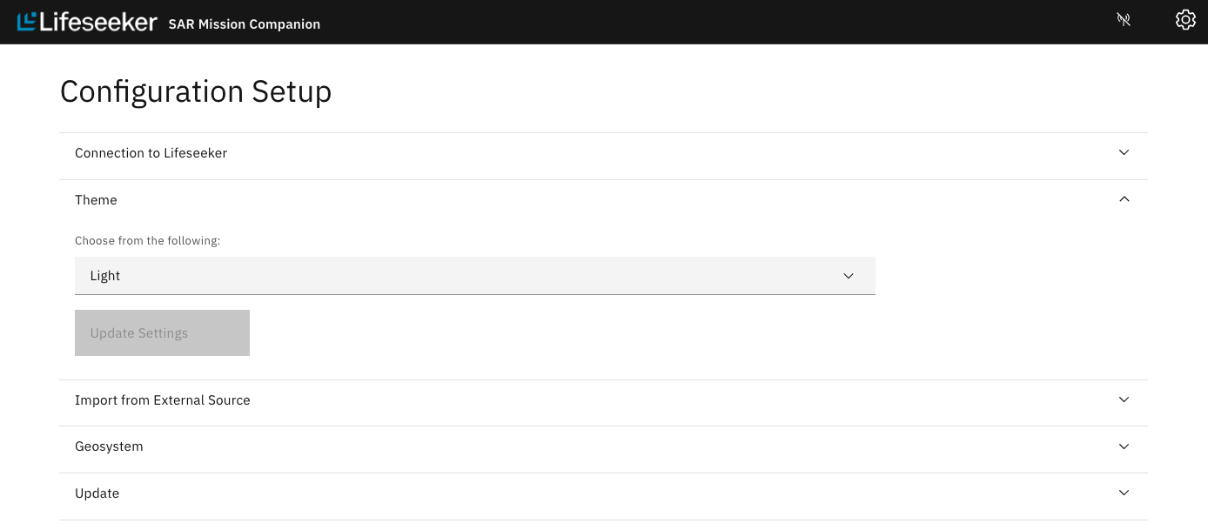Click the dropdown arrow inside the Light selector
1208x530 pixels.
tap(848, 276)
